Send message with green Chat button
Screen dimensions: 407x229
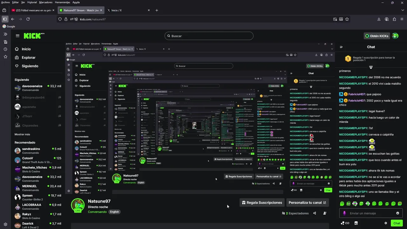[397, 223]
